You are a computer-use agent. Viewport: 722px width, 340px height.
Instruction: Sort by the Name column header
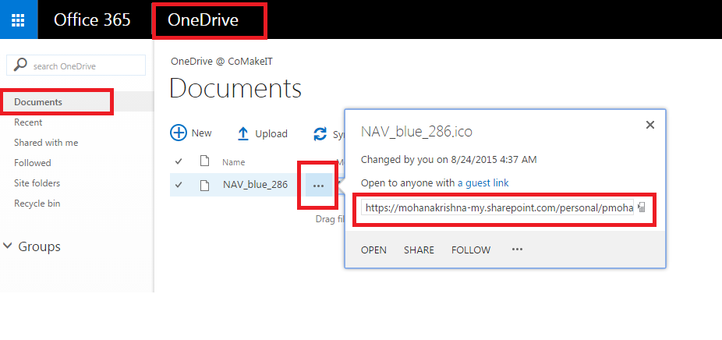[233, 162]
